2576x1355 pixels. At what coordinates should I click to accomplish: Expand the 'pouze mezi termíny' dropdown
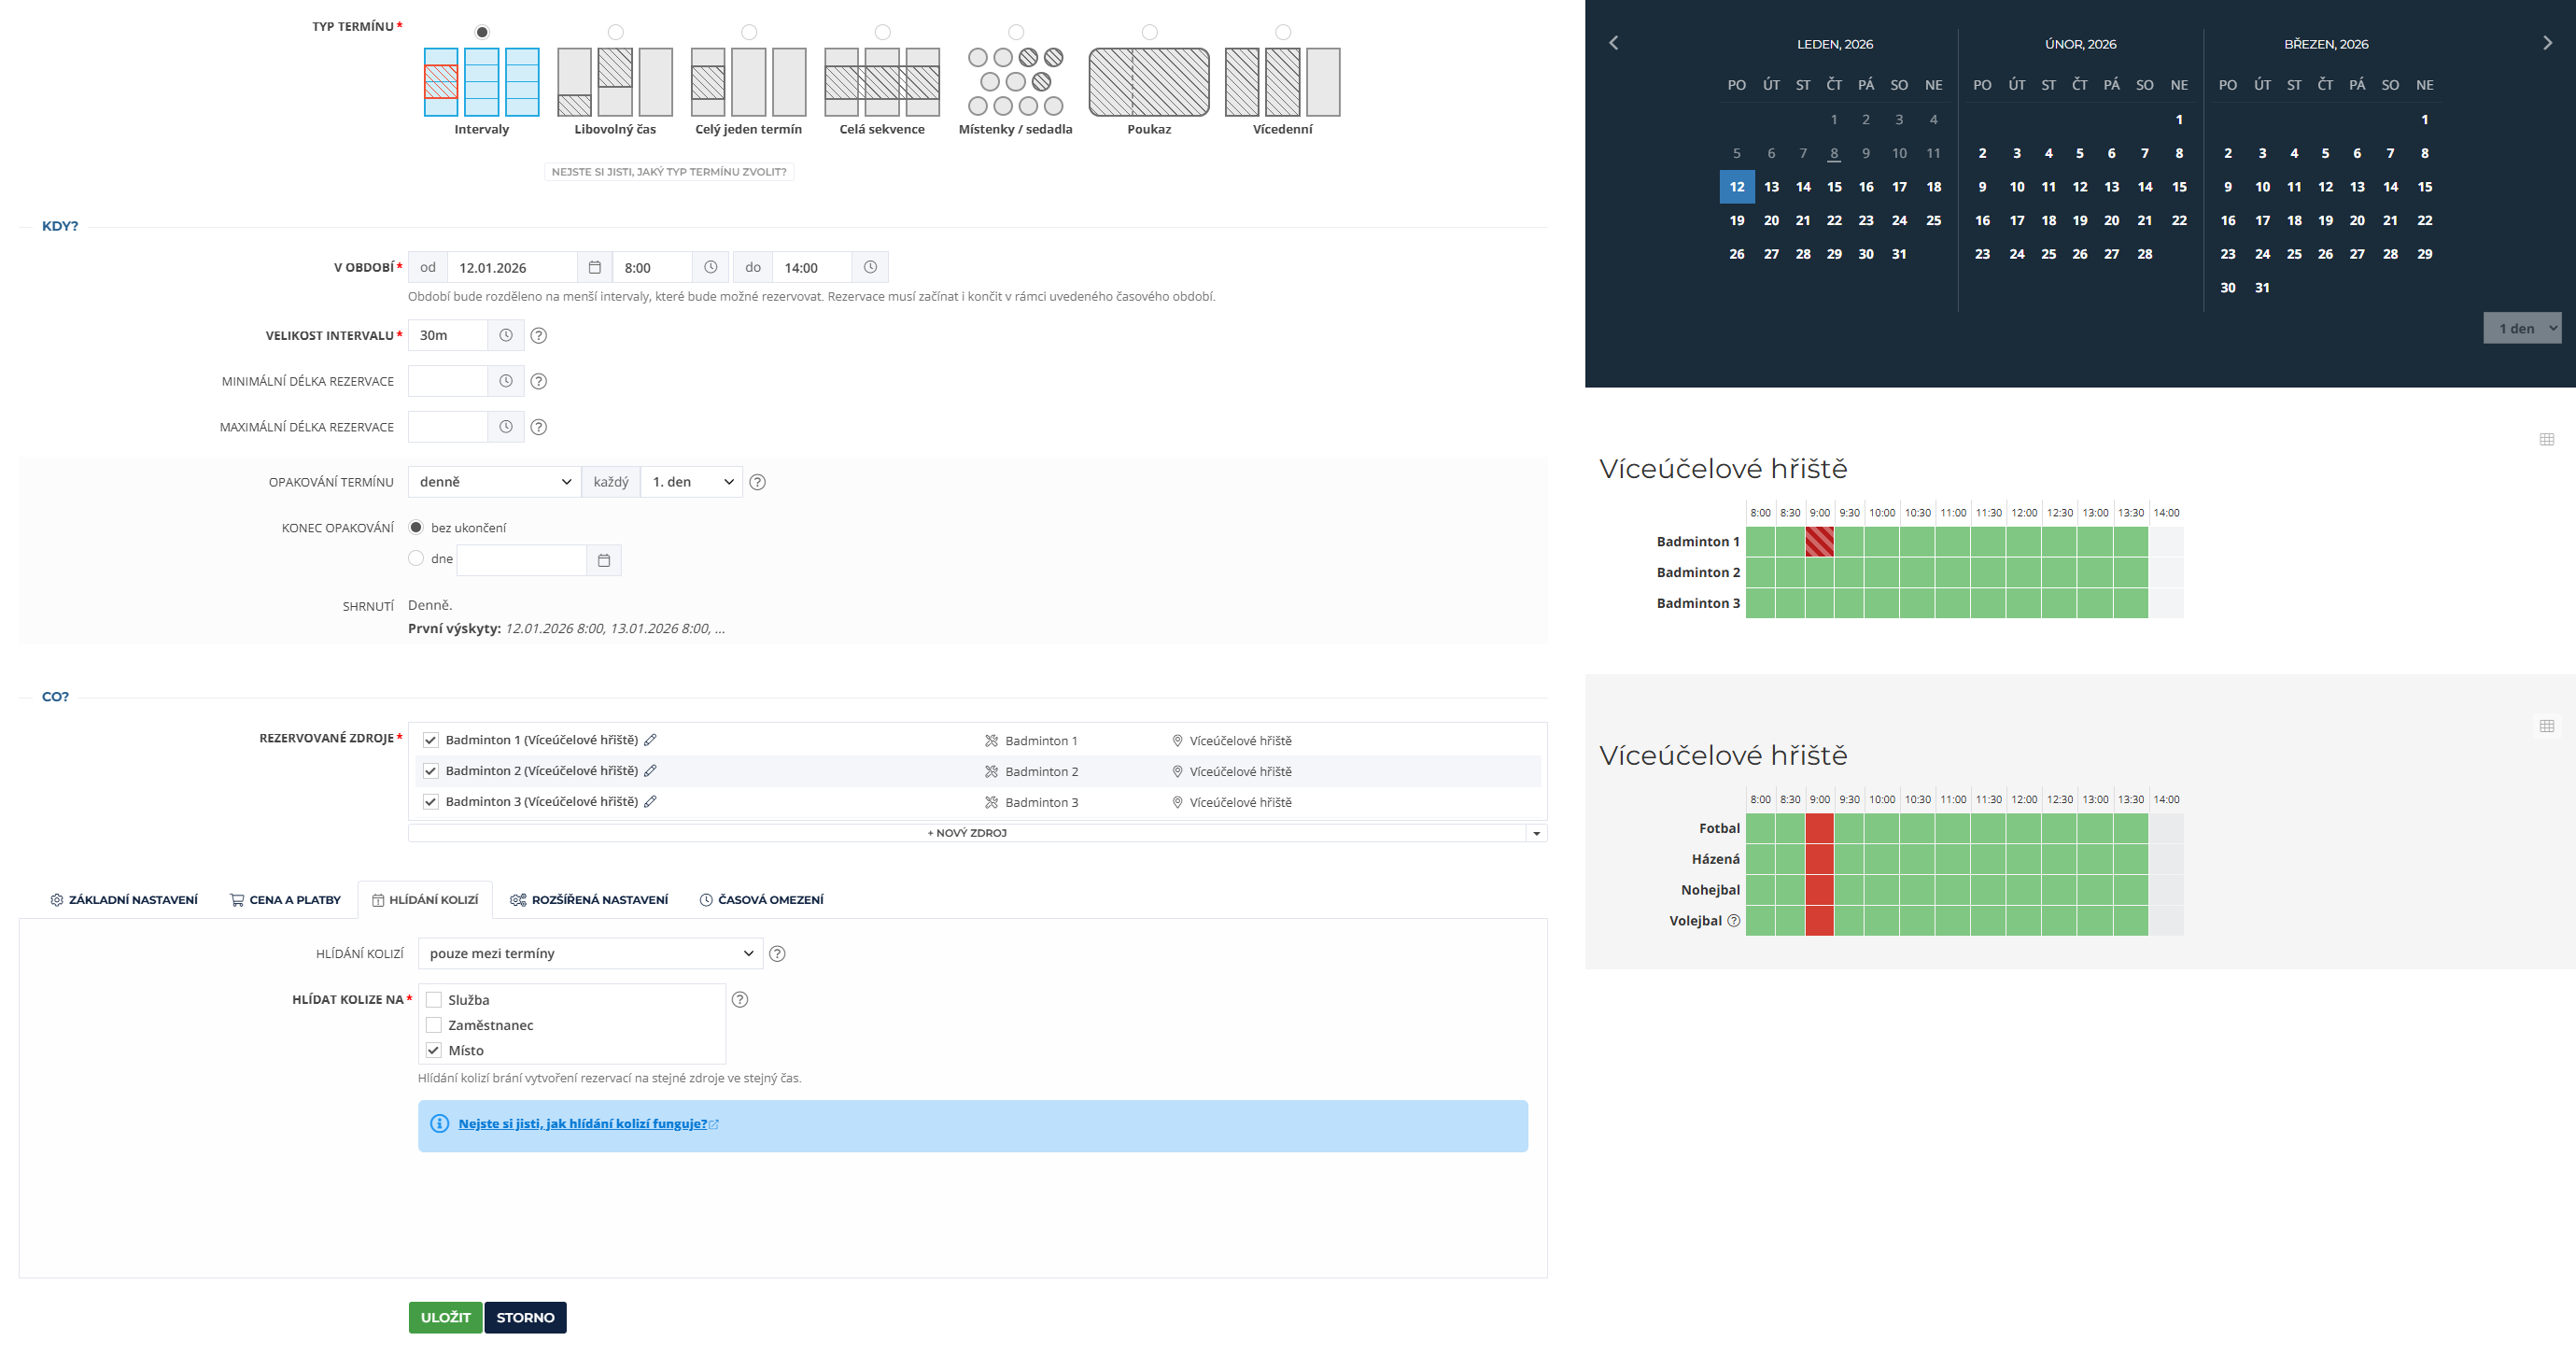pos(590,954)
